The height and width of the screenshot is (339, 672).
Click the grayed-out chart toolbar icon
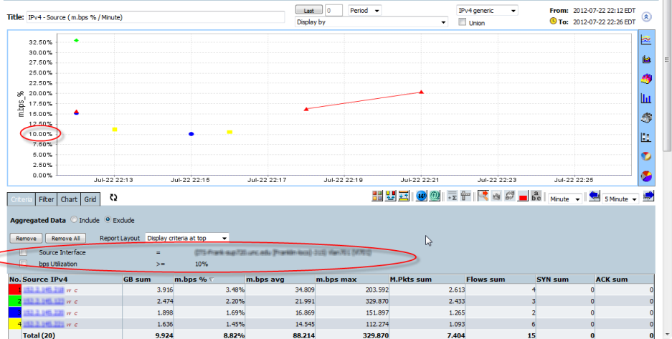coord(496,196)
